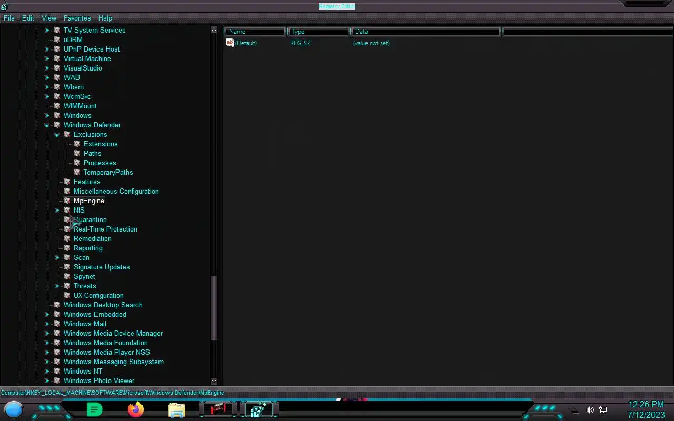This screenshot has height=421, width=674.
Task: Click the Extensions key folder icon
Action: 77,144
